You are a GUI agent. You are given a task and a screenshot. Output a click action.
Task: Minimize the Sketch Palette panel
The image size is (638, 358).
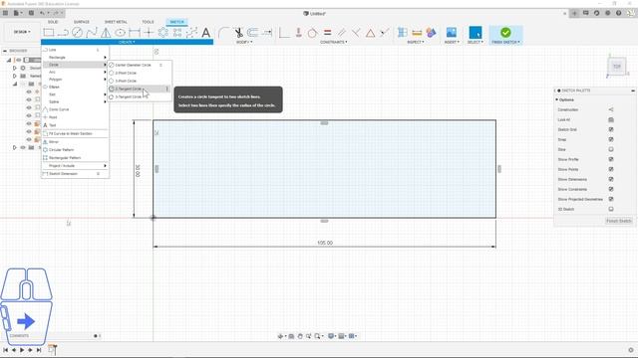[x=633, y=90]
